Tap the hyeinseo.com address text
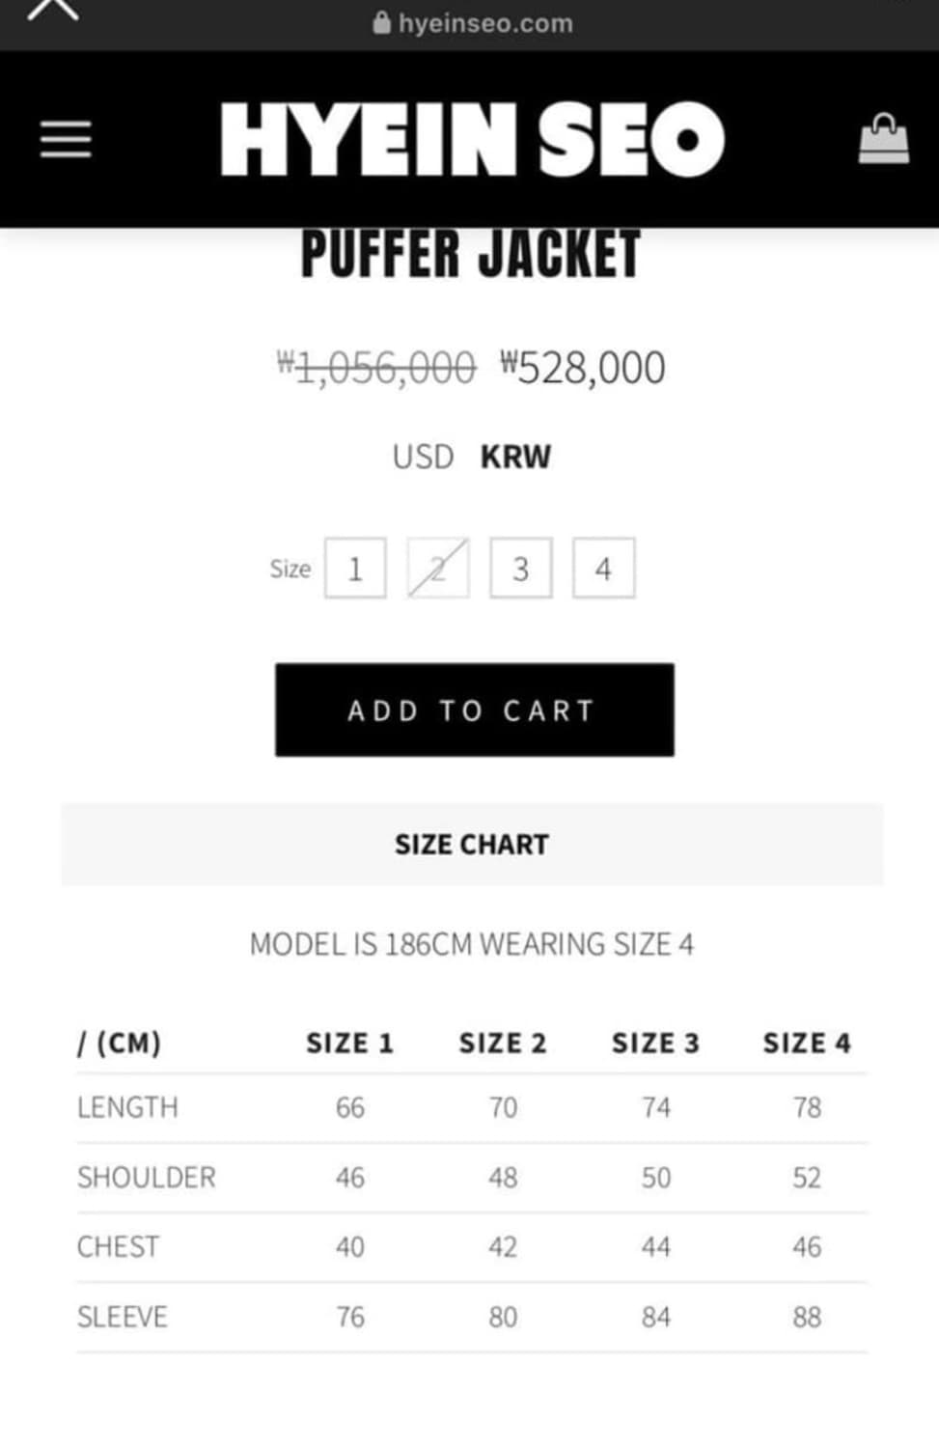939x1448 pixels. (x=485, y=23)
